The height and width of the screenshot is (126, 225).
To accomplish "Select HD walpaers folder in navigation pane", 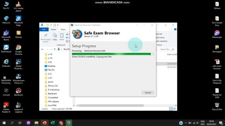I will coord(52,101).
